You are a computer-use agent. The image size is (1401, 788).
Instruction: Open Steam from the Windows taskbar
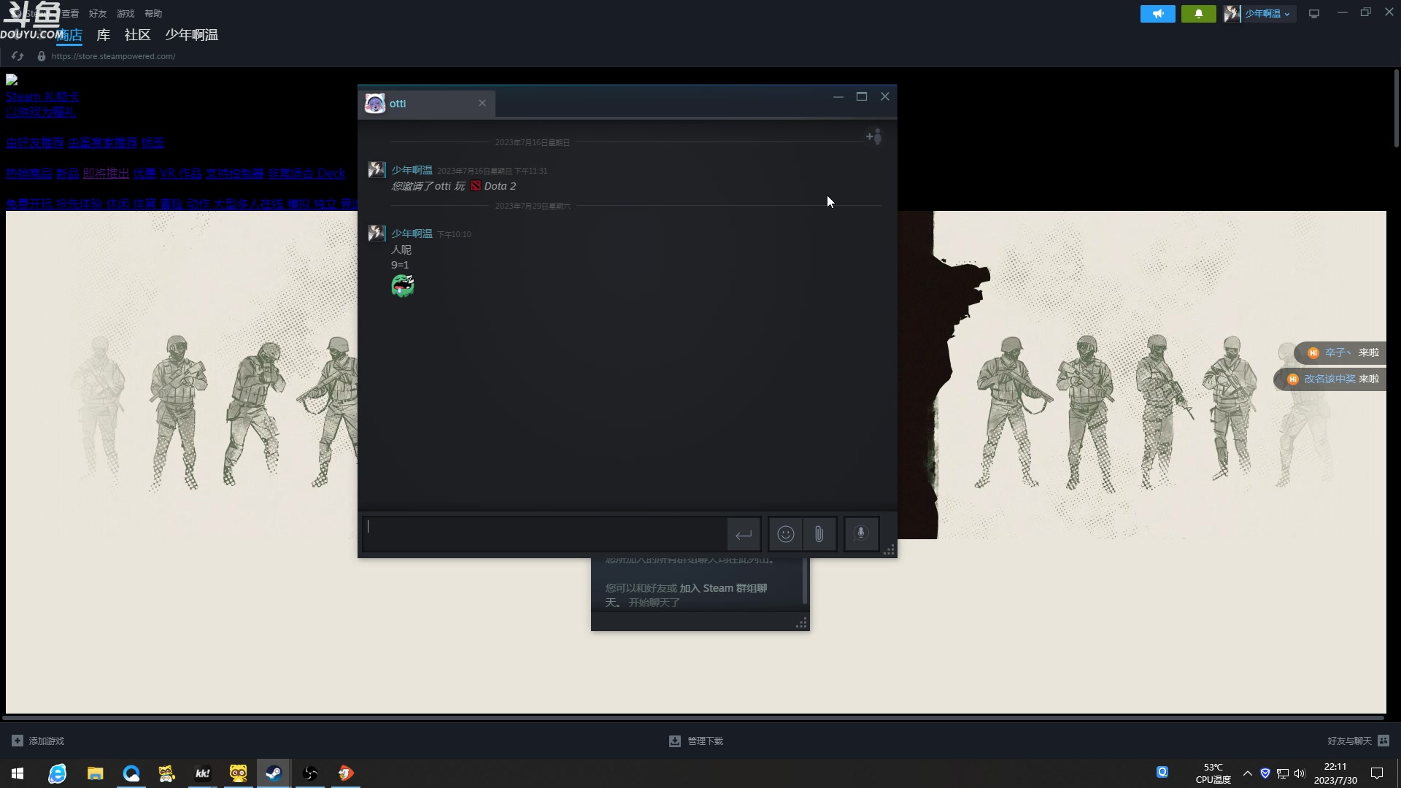(274, 773)
